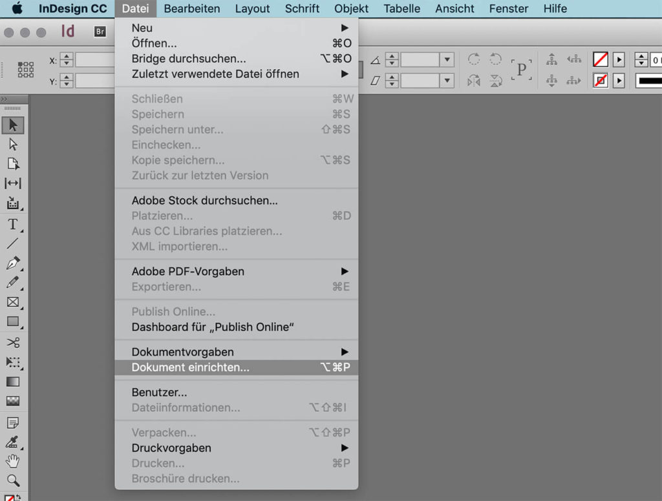Viewport: 662px width, 501px height.
Task: Select the Direct Selection tool
Action: pyautogui.click(x=13, y=145)
